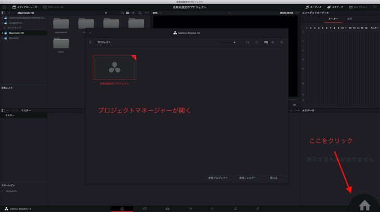The height and width of the screenshot is (212, 380).
Task: Open the media pool bin list dropdown
Action: click(8, 110)
